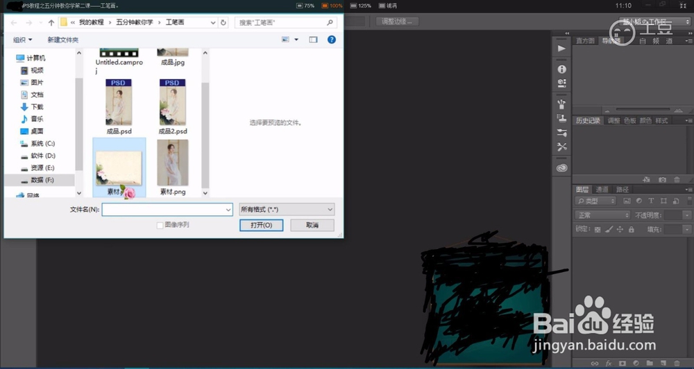Create a new layer group folder icon
694x369 pixels.
tap(650, 363)
